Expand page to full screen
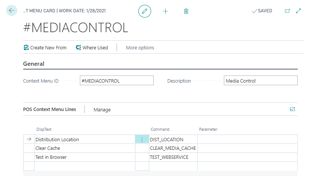The width and height of the screenshot is (327, 176). pos(298,11)
